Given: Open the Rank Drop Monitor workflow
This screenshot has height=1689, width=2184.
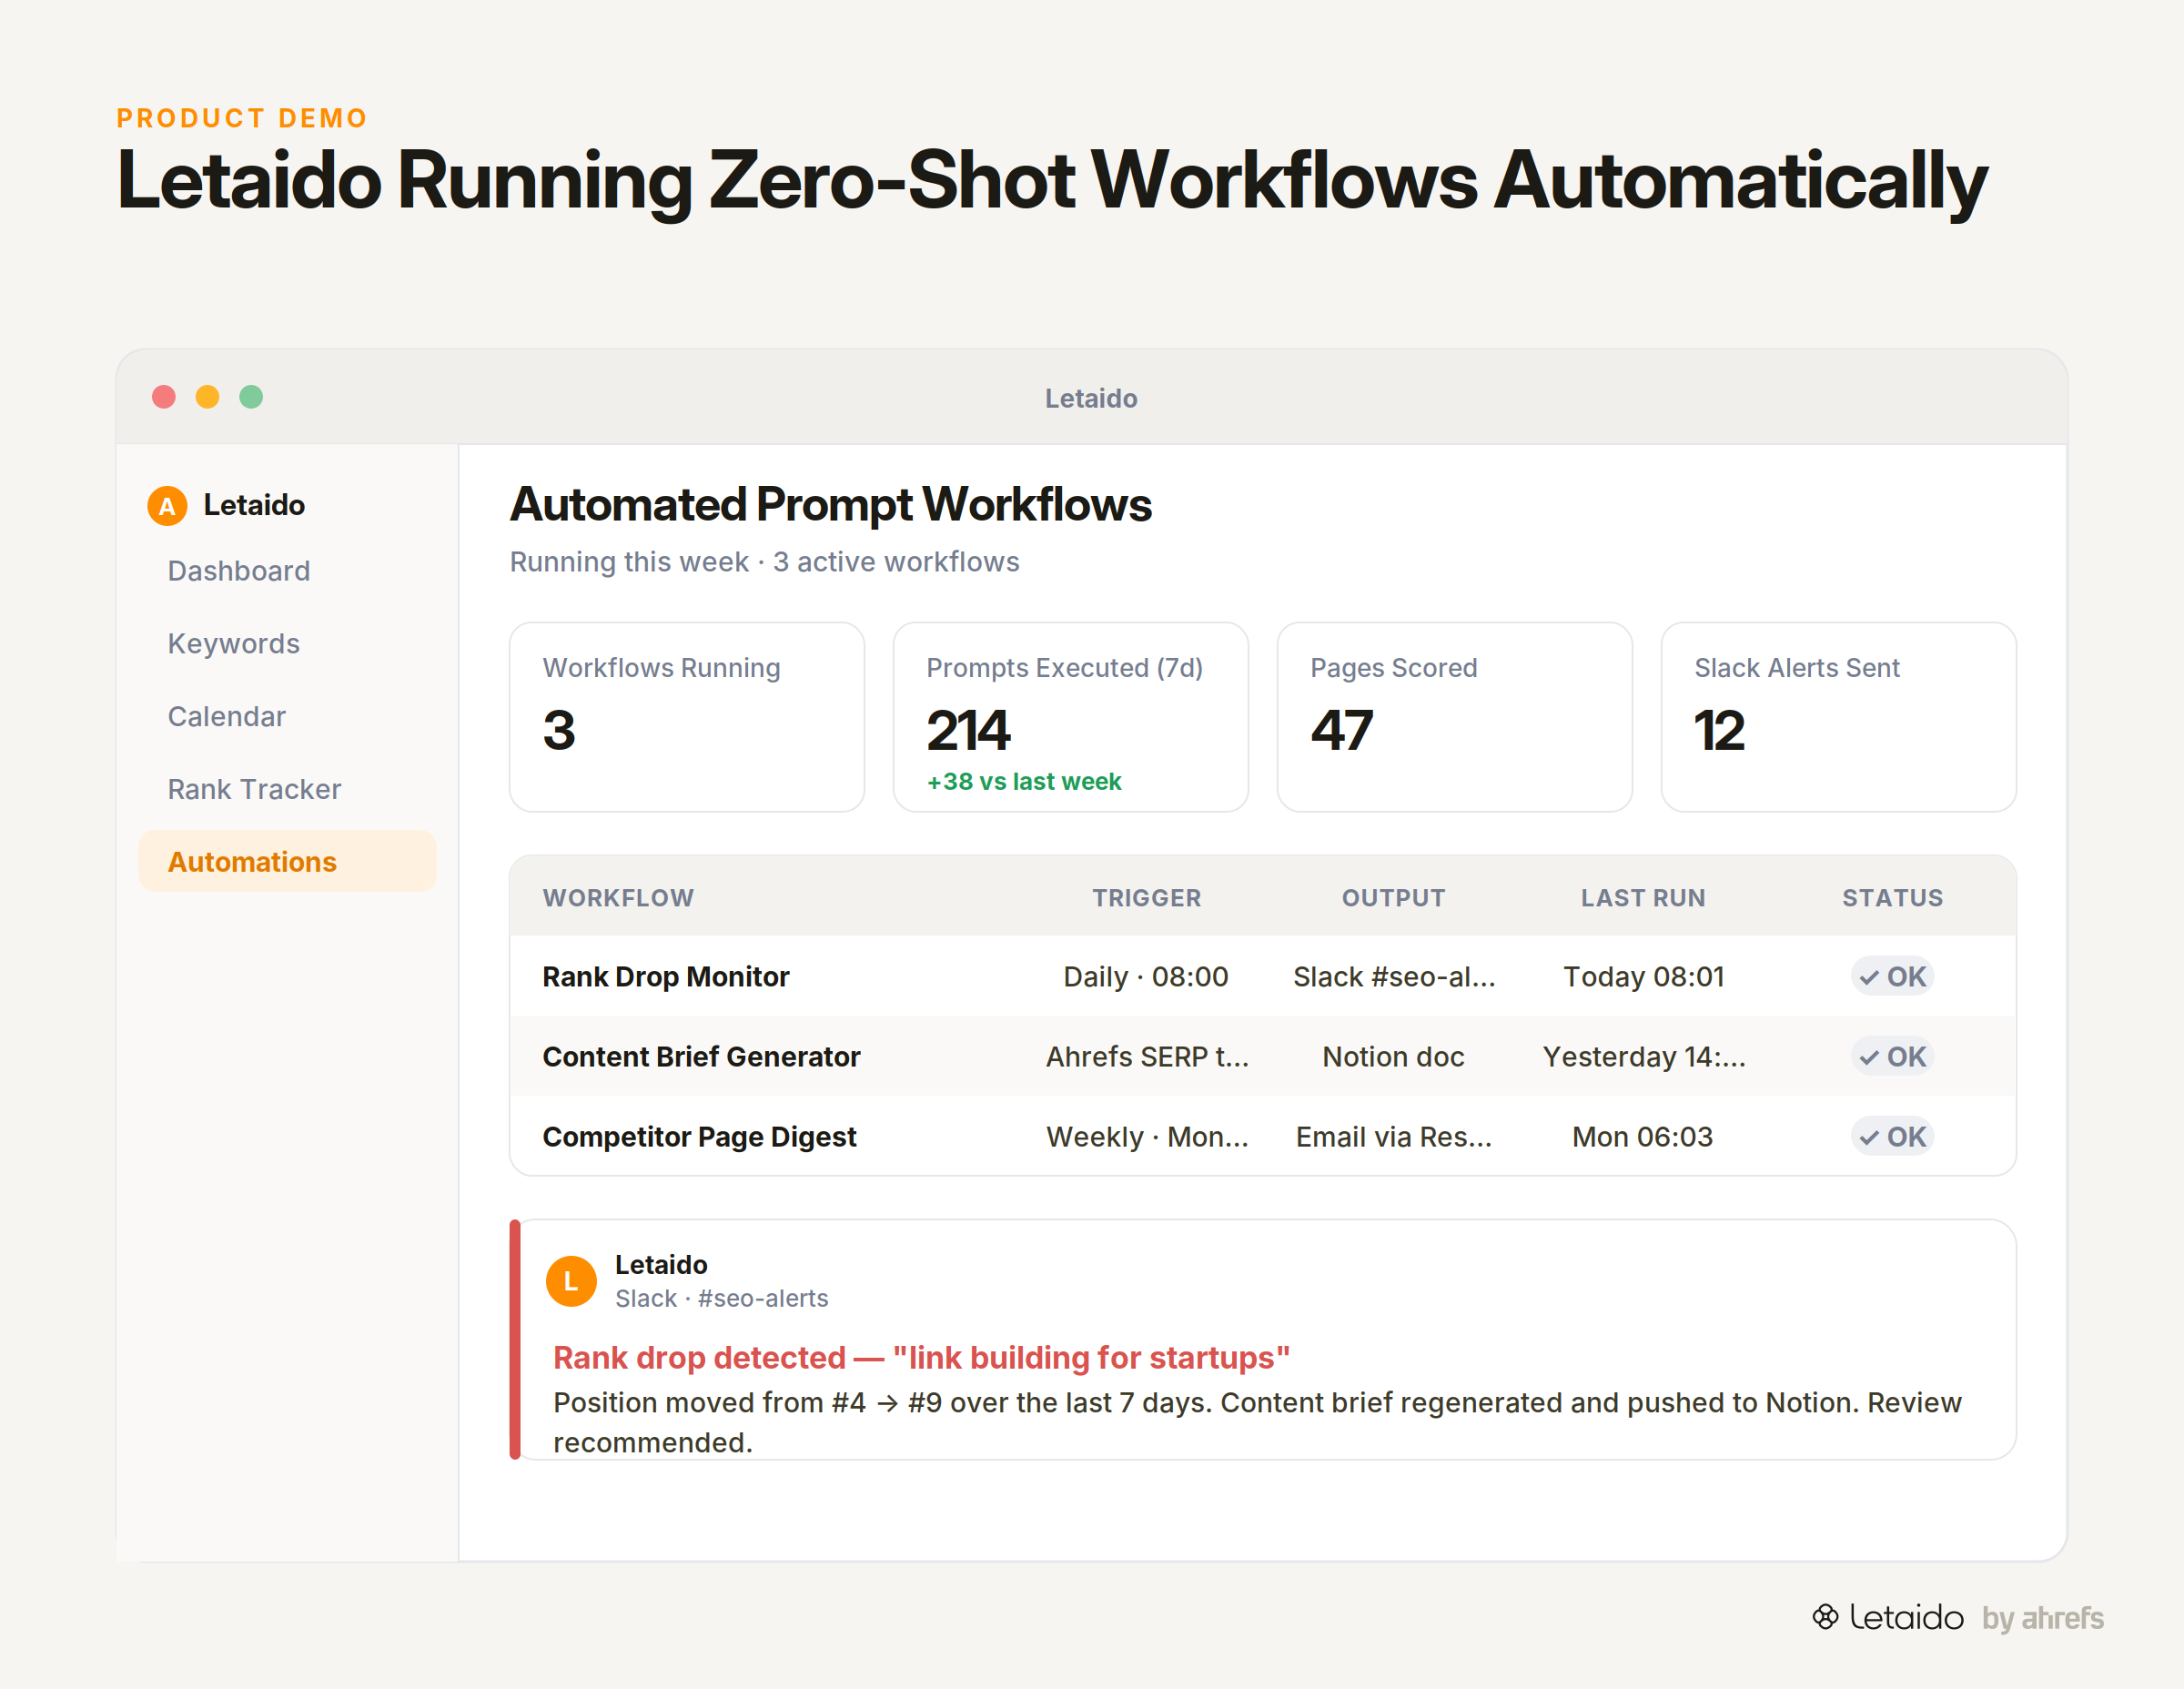Looking at the screenshot, I should click(x=666, y=977).
